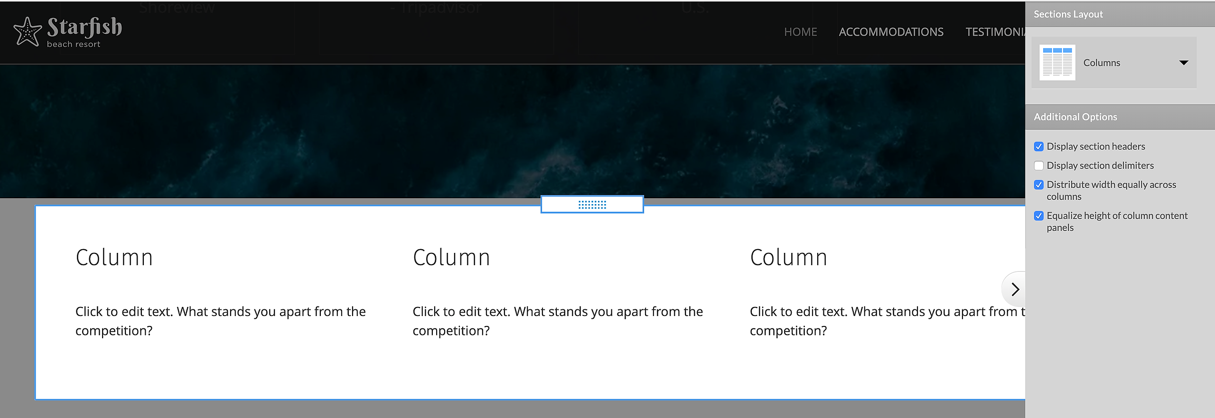Toggle Distribute width equally across columns

click(x=1039, y=185)
